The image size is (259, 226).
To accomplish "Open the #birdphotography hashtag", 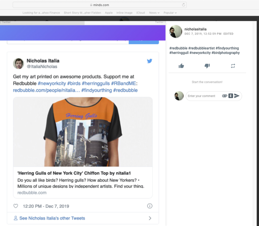I will 225,53.
